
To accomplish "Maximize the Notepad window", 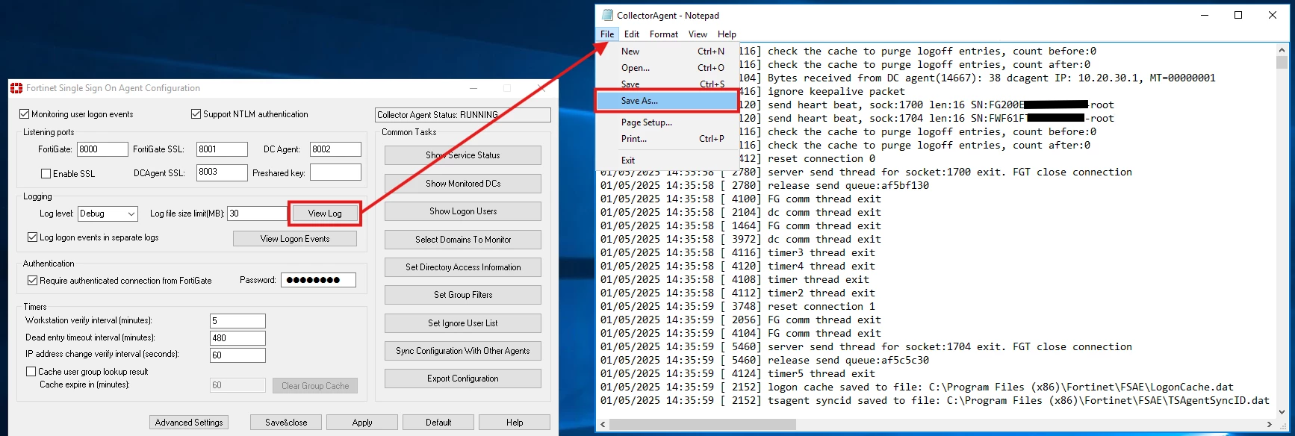I will [x=1238, y=15].
